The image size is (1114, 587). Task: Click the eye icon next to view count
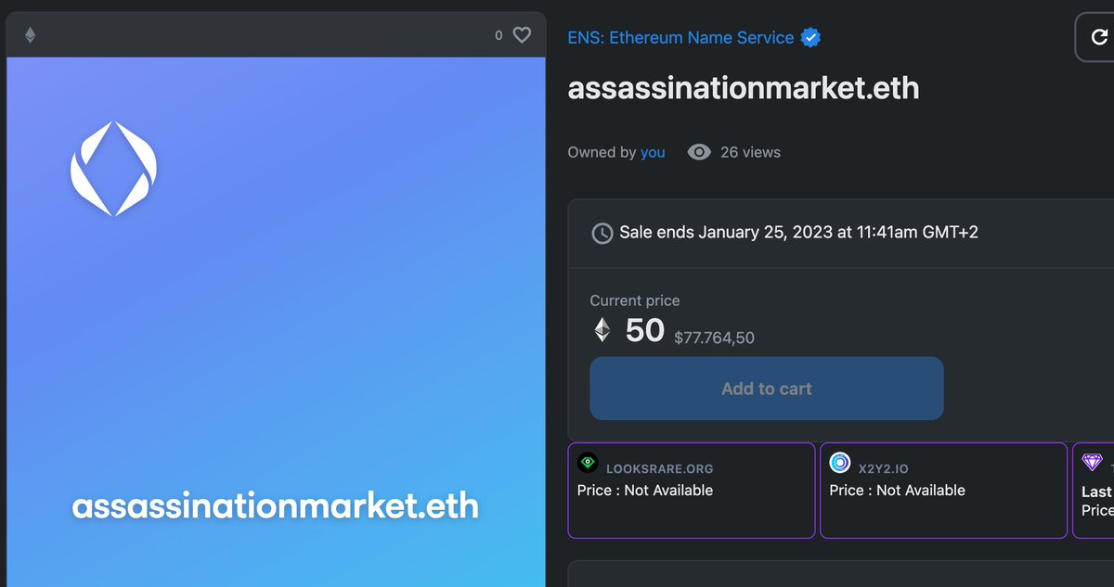pos(697,152)
